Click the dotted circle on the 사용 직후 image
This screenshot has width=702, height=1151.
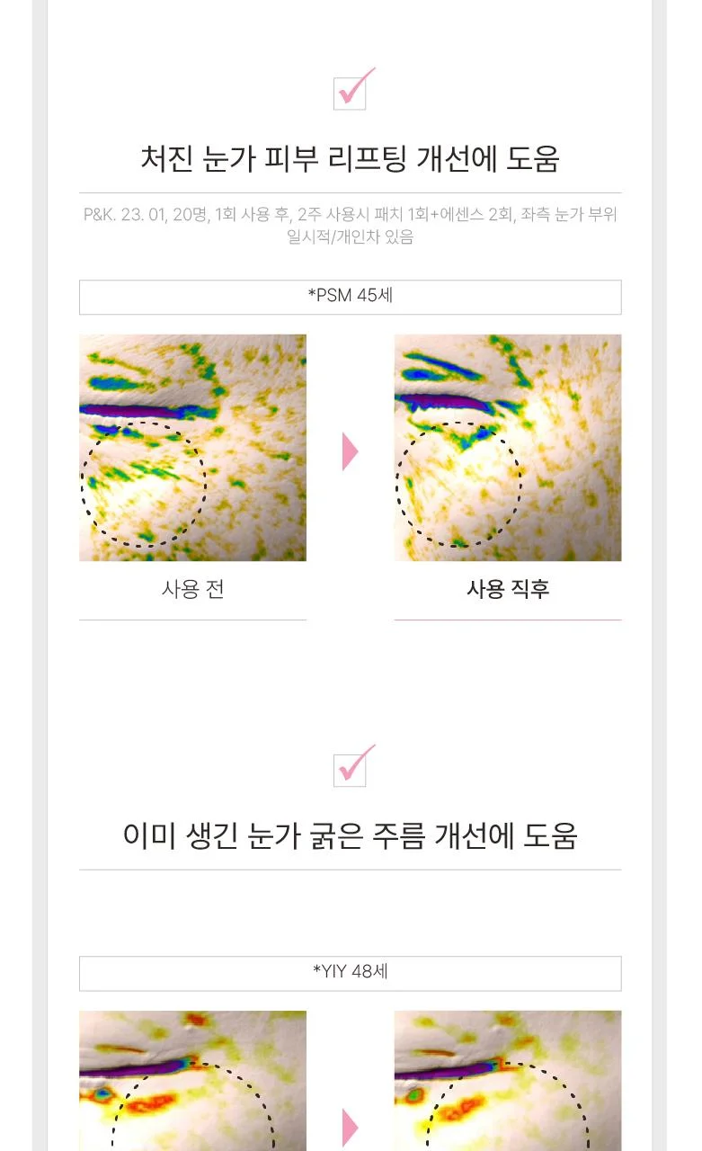(x=458, y=485)
